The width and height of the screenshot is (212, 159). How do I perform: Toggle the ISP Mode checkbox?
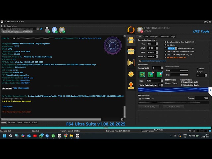pos(165,45)
